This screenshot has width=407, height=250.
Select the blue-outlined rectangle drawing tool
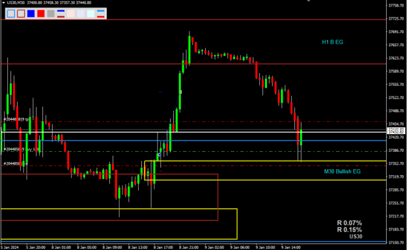11,14
